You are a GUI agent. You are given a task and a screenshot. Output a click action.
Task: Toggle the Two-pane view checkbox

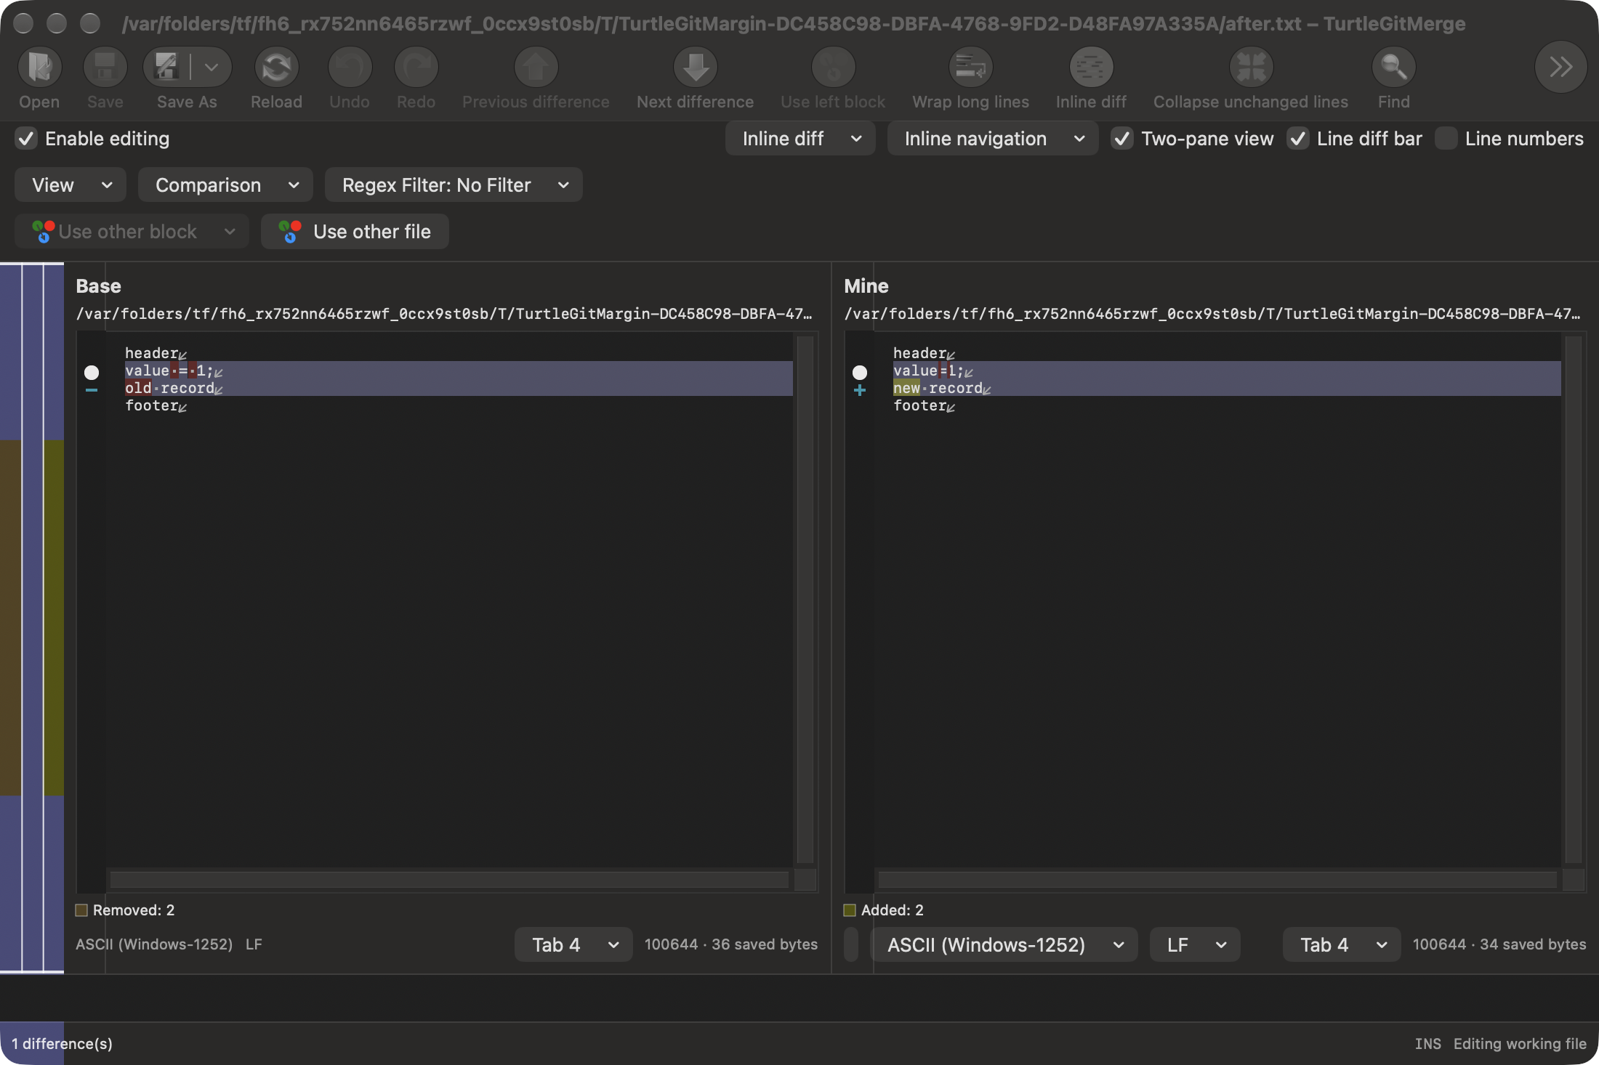point(1121,139)
